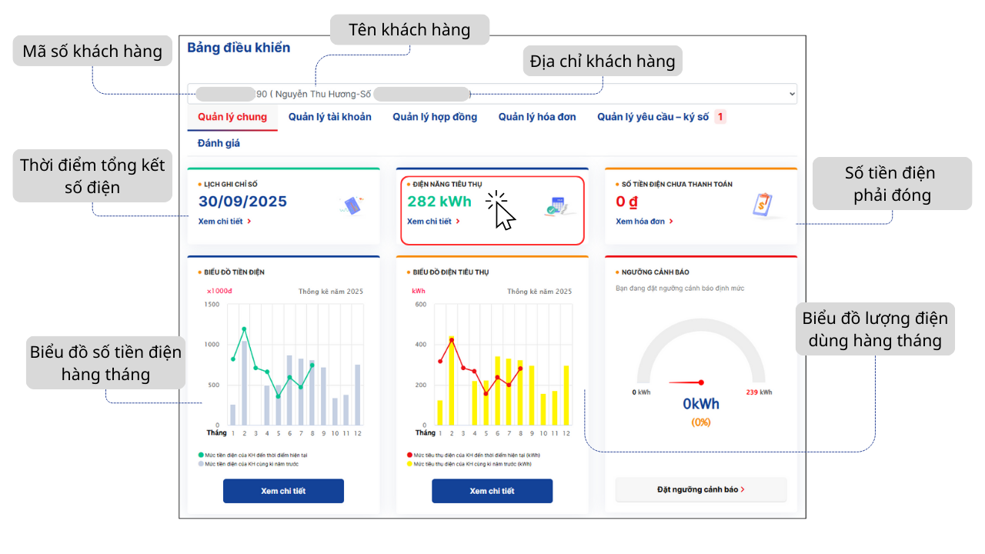Click the chevron inside Đặt ngưỡng cảnh báo button
985x554 pixels.
(743, 490)
